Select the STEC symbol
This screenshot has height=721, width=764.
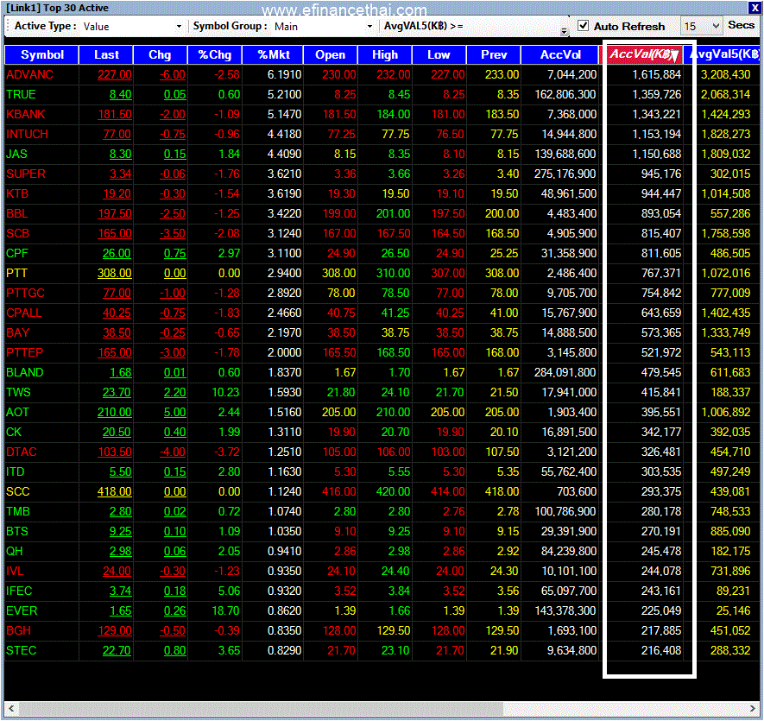click(22, 651)
